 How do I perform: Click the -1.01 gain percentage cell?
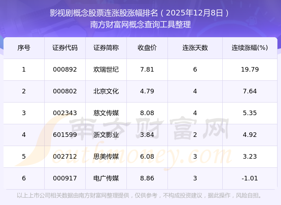point(250,178)
